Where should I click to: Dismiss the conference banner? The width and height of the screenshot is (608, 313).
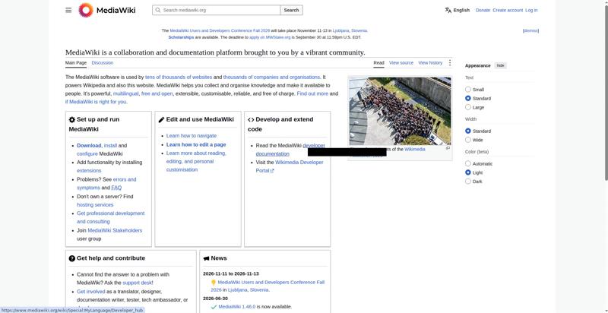click(x=530, y=30)
